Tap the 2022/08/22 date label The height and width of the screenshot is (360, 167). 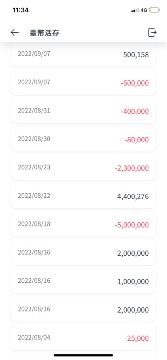(x=34, y=195)
